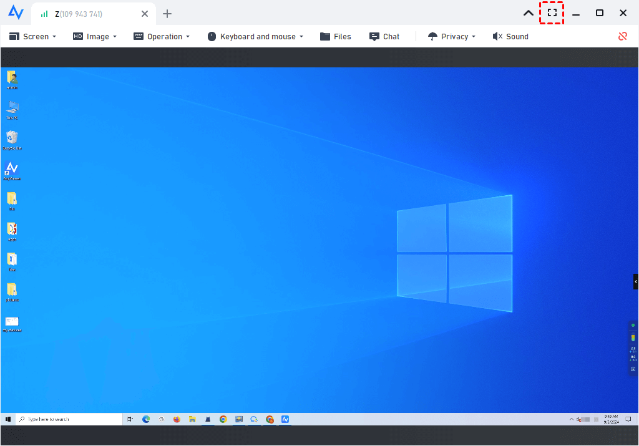
Task: Click the remote taskbar search box
Action: 69,419
